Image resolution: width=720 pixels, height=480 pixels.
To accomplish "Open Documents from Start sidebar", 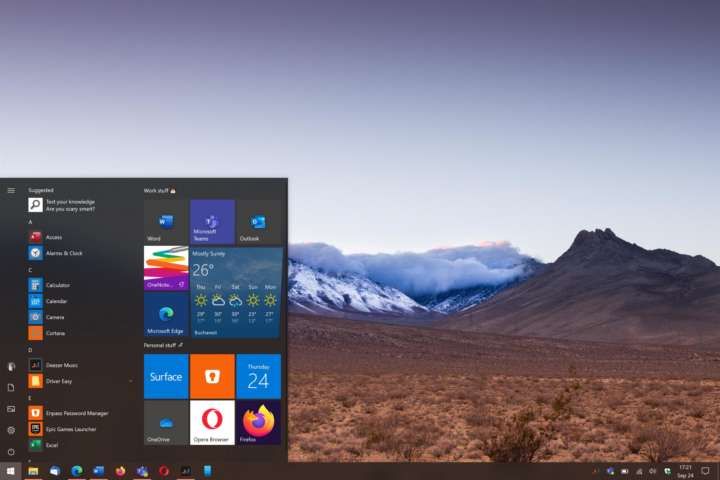I will [x=11, y=387].
